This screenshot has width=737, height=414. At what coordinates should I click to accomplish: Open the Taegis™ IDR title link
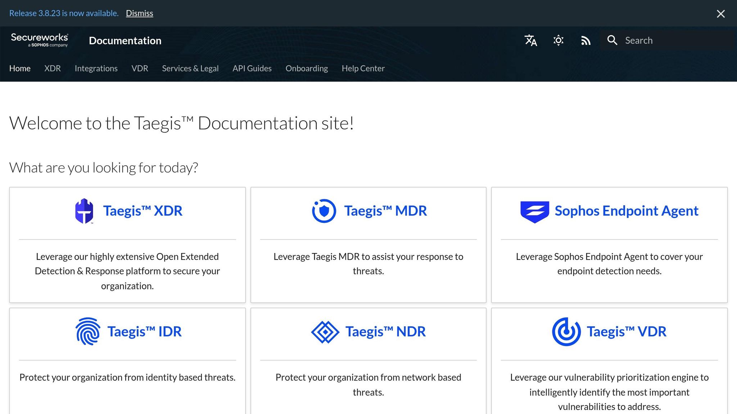coord(144,332)
